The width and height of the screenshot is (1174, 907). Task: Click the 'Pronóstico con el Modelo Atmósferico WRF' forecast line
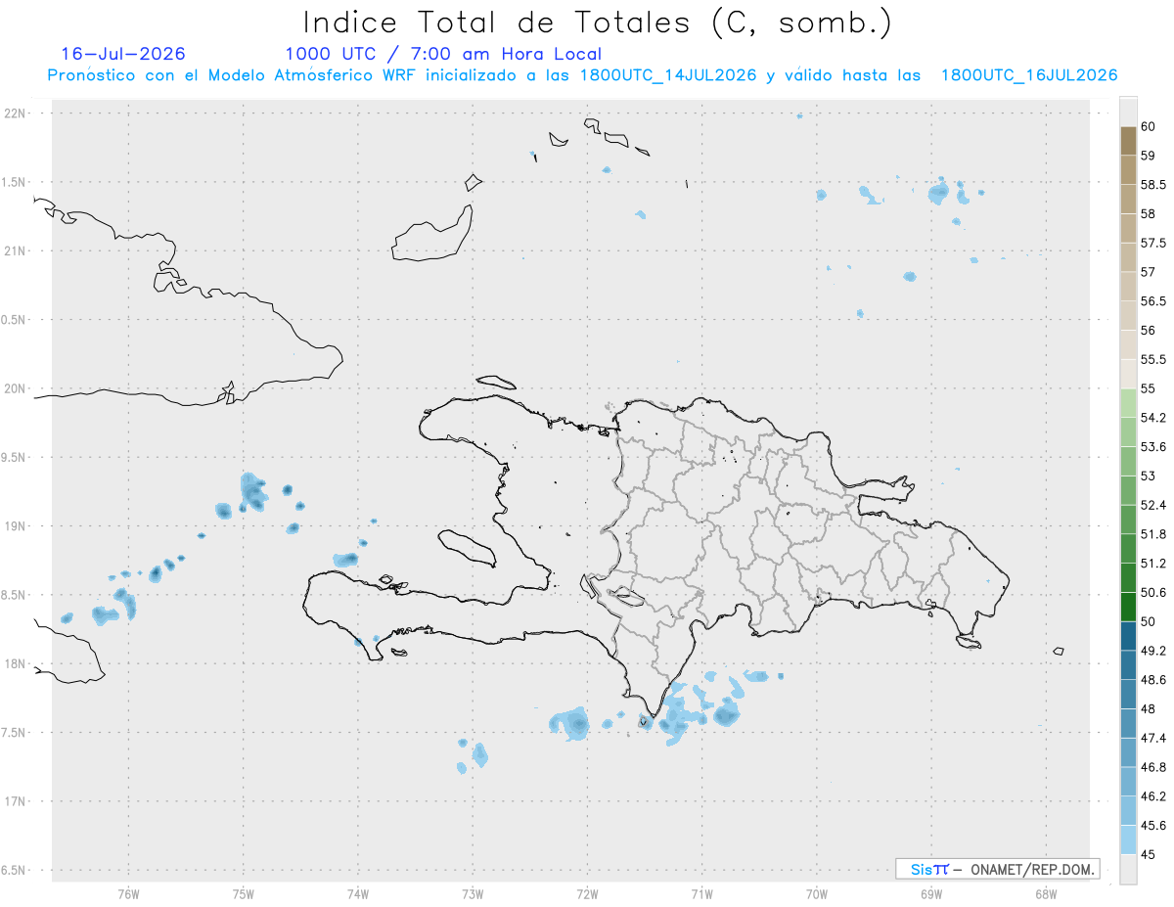click(x=582, y=75)
